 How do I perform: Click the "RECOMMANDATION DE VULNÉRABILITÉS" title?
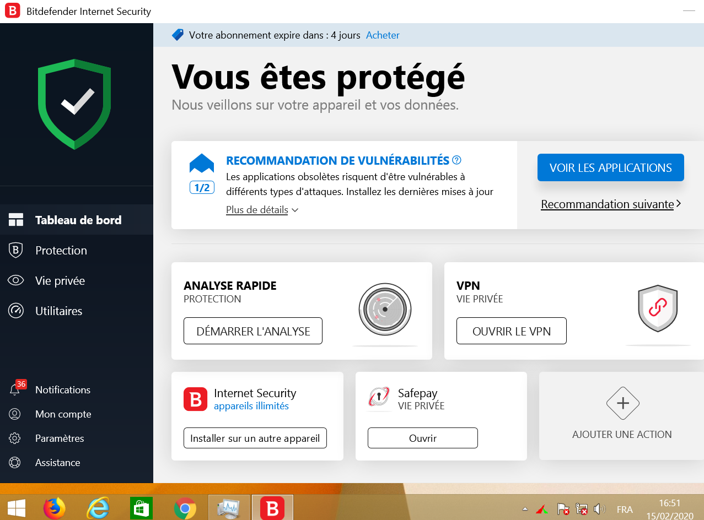point(338,161)
